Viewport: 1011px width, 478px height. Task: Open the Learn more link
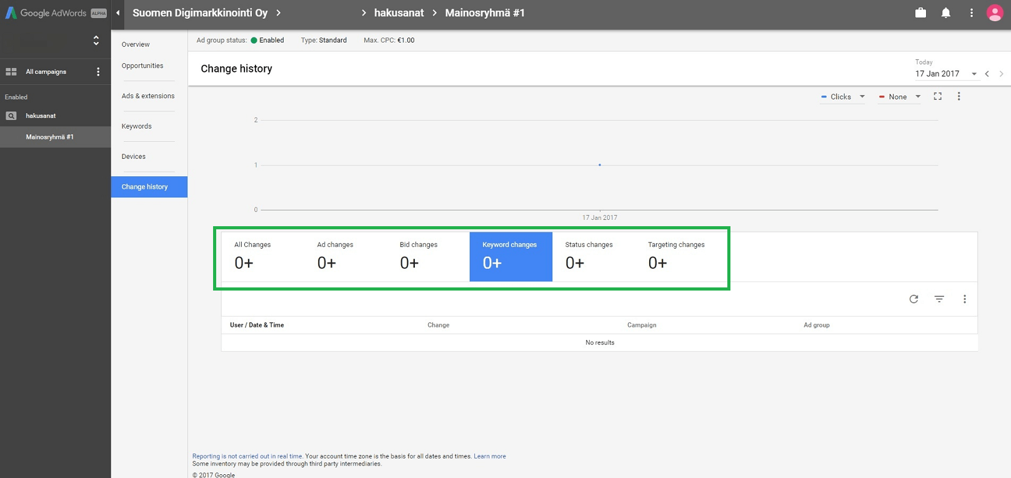490,456
